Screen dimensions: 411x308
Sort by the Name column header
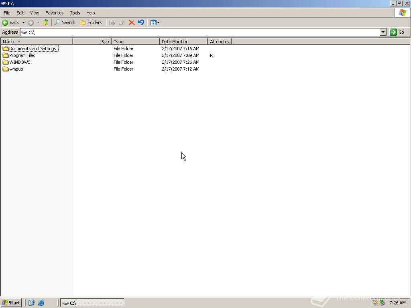tap(37, 42)
